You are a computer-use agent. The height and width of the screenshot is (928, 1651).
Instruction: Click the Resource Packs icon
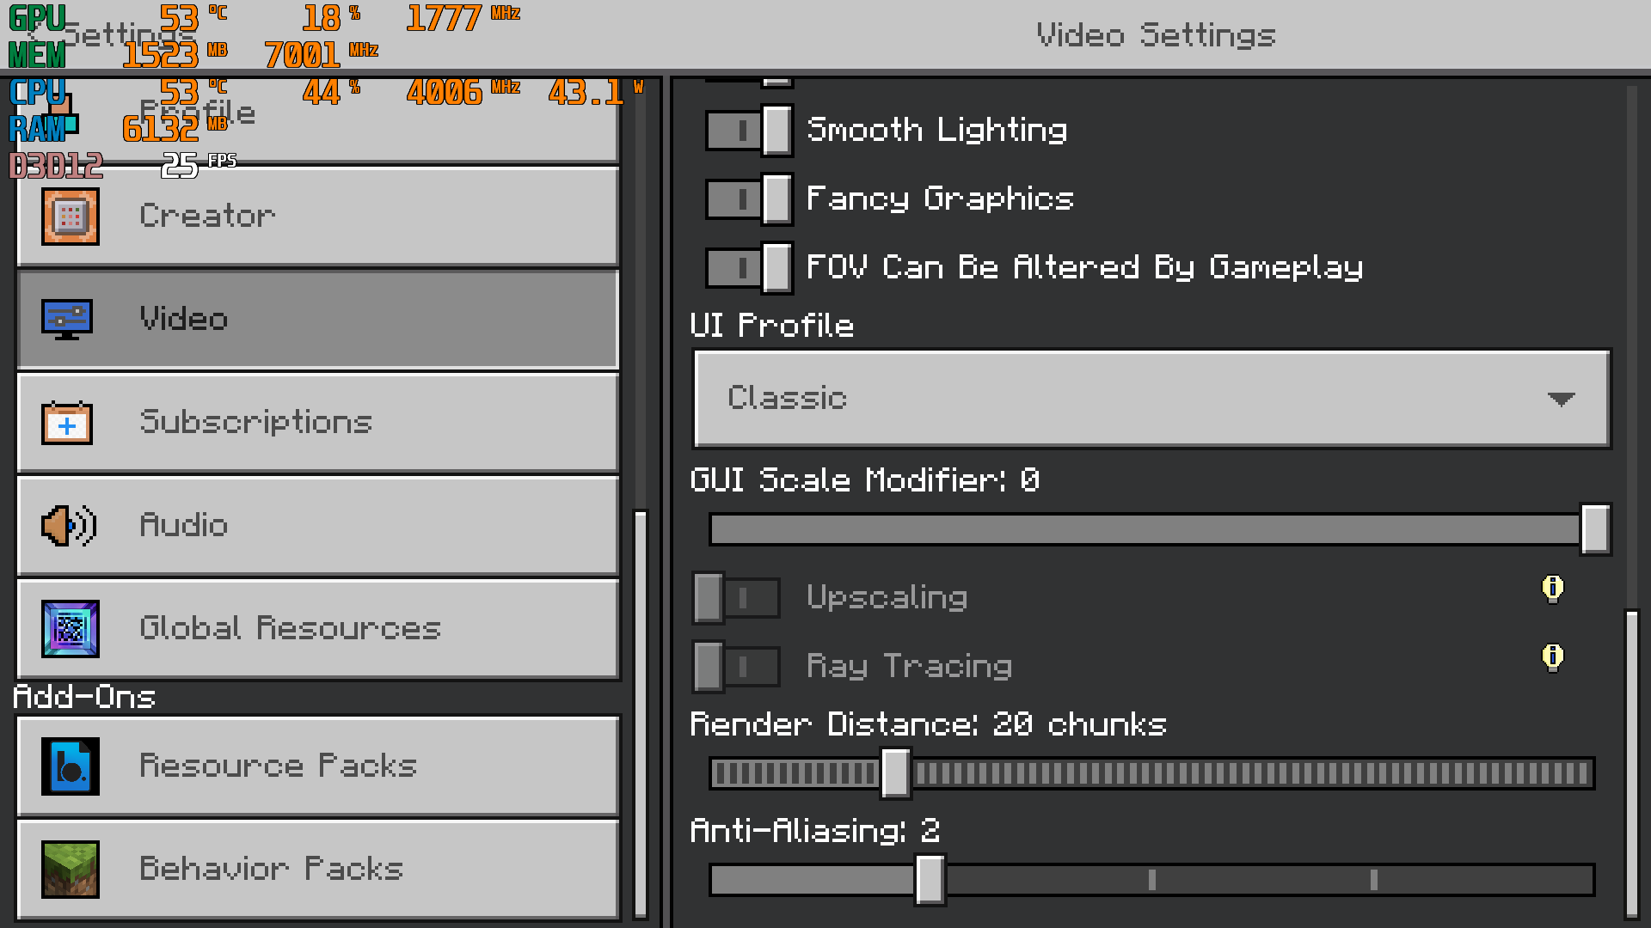[71, 766]
